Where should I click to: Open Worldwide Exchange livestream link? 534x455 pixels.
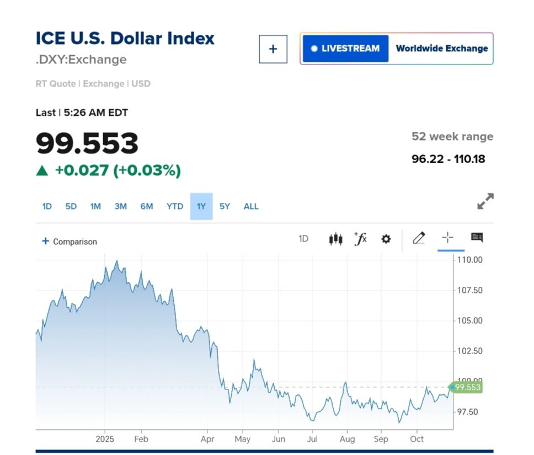441,49
